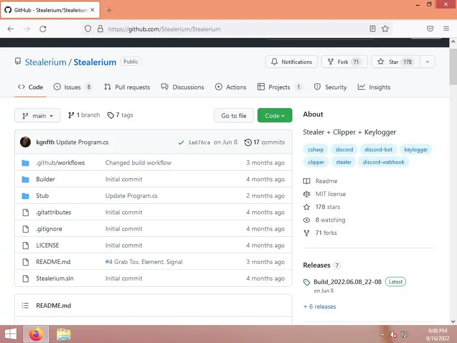The image size is (457, 343).
Task: Switch to the Insights tab
Action: (x=374, y=87)
